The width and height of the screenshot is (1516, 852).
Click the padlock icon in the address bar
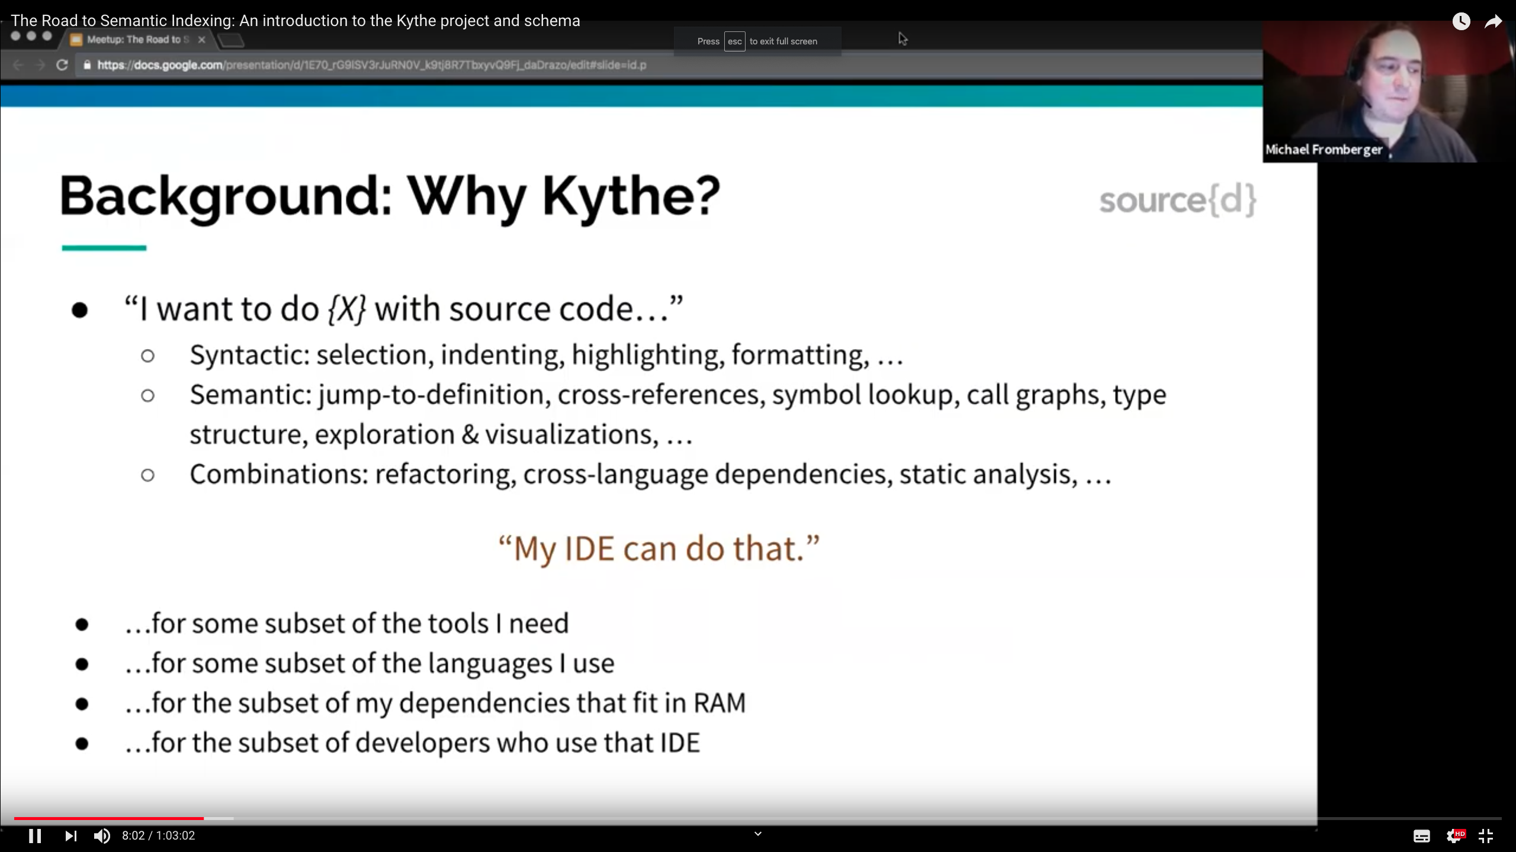[87, 66]
